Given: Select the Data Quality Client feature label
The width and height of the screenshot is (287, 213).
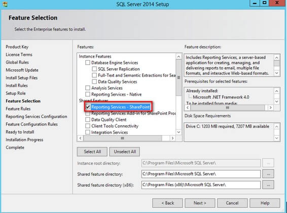Looking at the screenshot, I should tap(109, 119).
